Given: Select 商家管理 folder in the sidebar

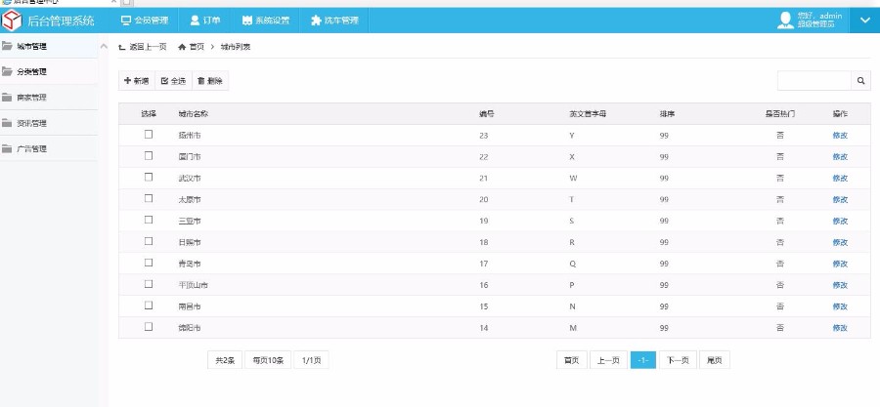Looking at the screenshot, I should [48, 98].
